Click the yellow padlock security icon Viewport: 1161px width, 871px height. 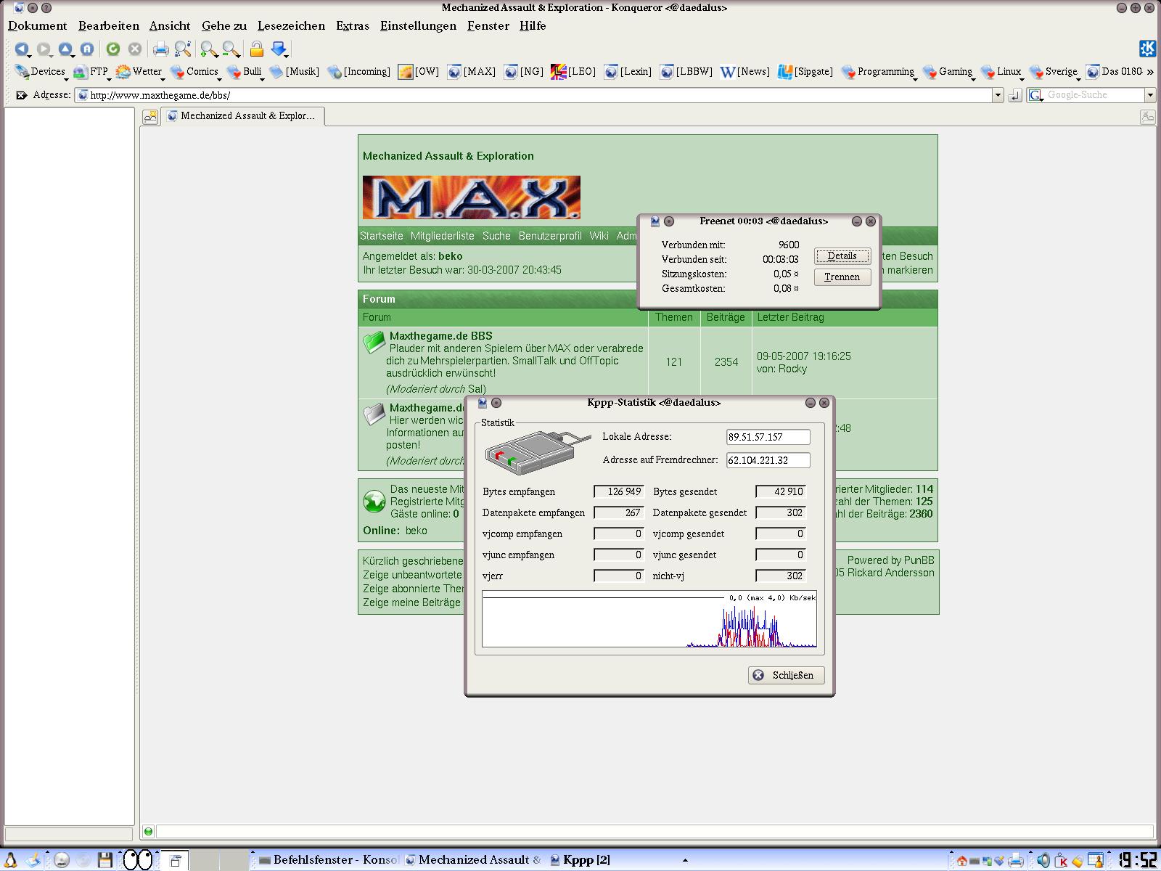[x=256, y=49]
